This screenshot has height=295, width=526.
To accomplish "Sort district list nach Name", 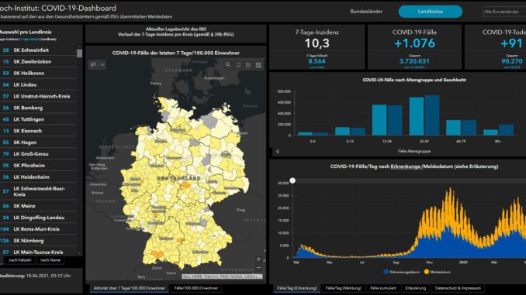I will click(50, 260).
